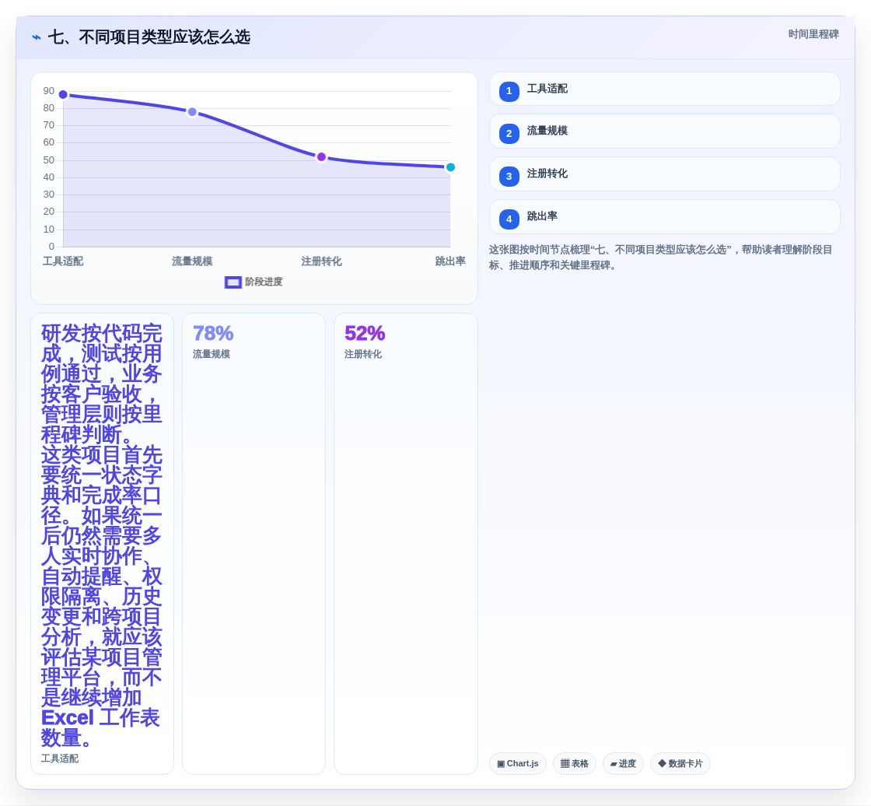
Task: Click the number 3 badge for 注册转化
Action: [509, 176]
